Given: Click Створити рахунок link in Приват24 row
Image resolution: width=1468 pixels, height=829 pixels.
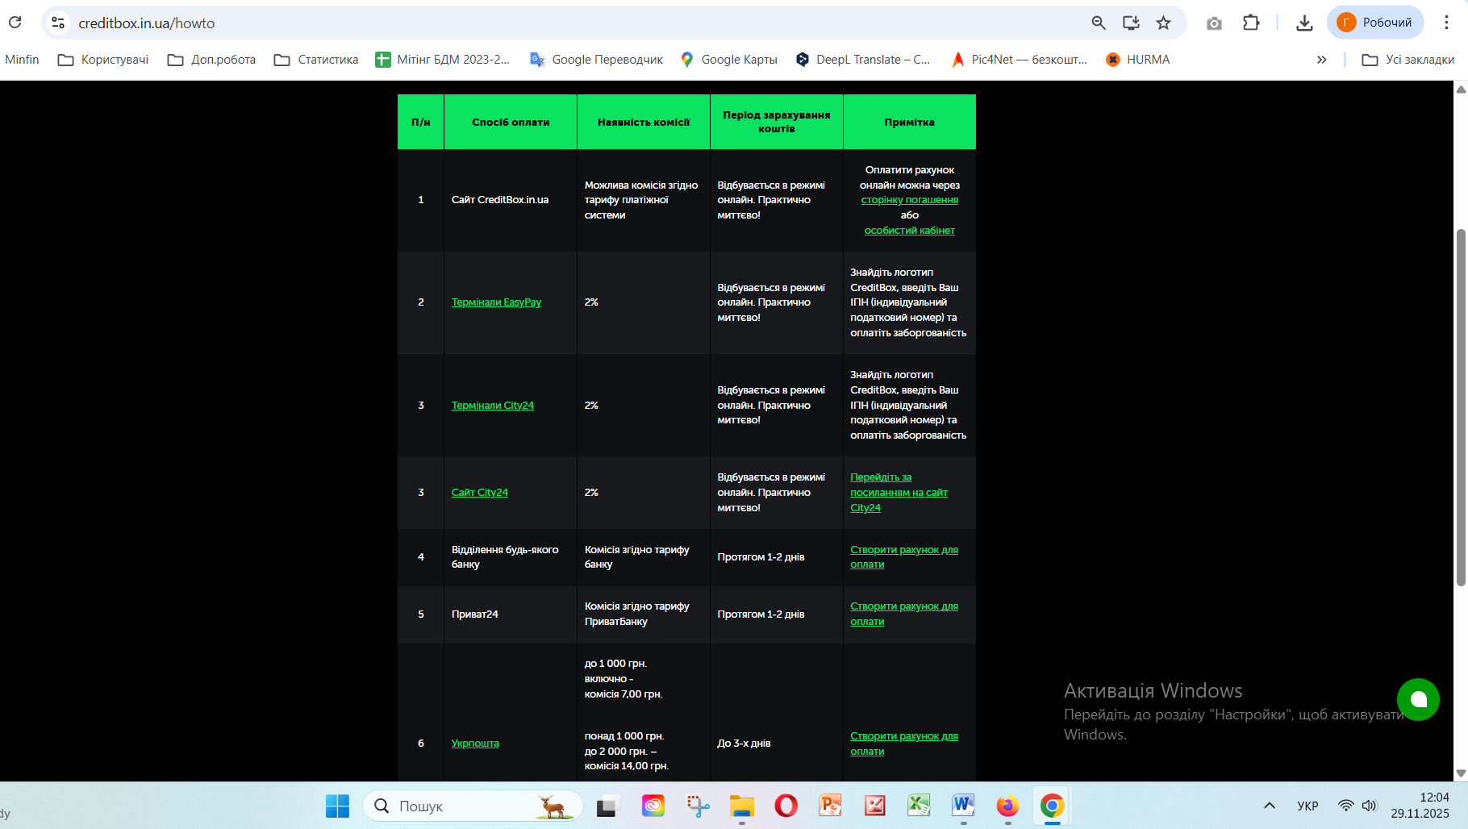Looking at the screenshot, I should [x=903, y=614].
